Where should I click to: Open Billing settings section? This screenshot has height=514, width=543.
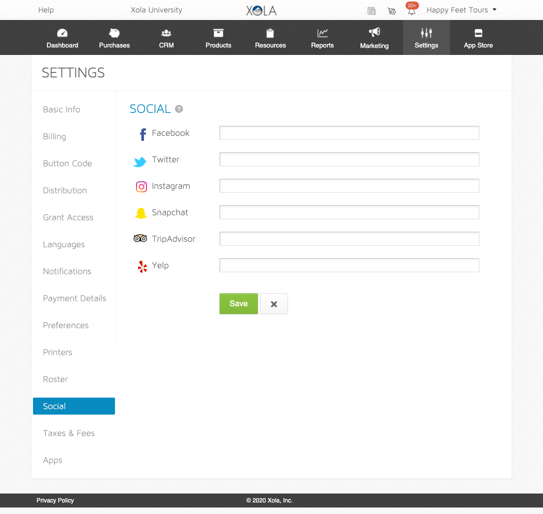click(x=54, y=137)
